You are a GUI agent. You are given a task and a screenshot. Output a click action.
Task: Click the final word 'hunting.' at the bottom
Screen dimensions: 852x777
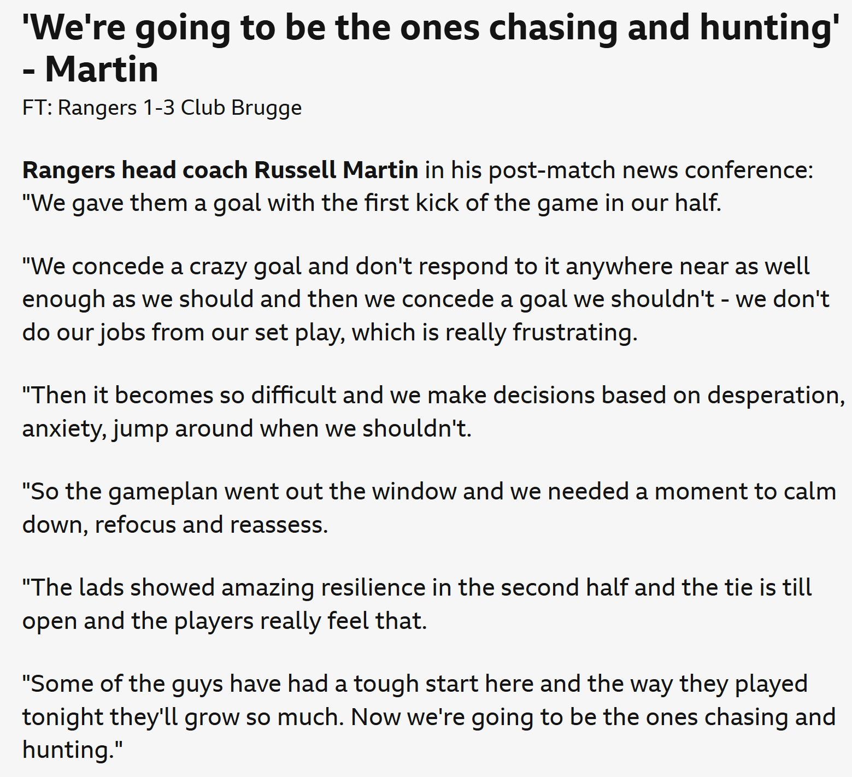[73, 750]
